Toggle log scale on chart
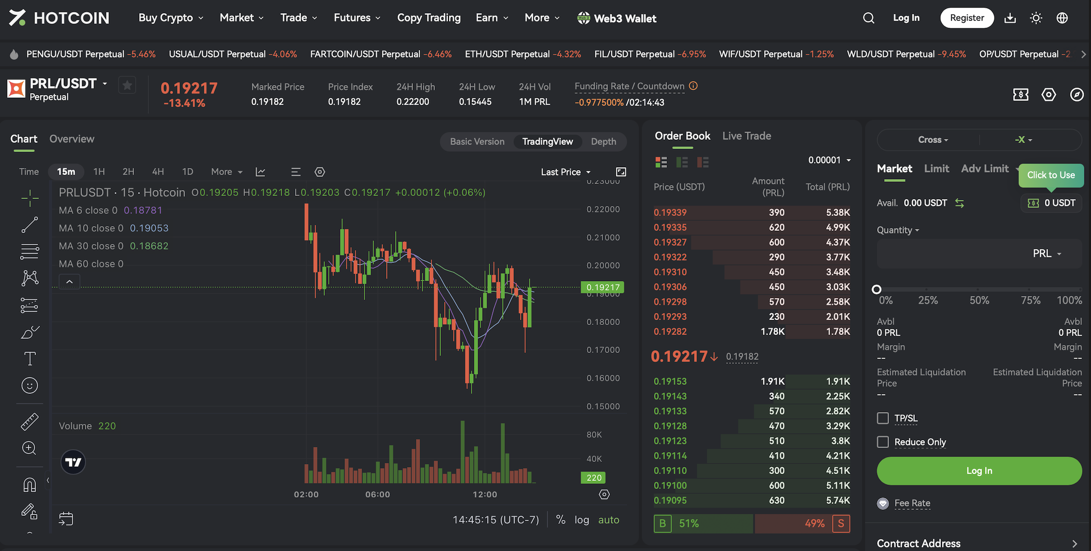This screenshot has width=1091, height=551. coord(581,520)
